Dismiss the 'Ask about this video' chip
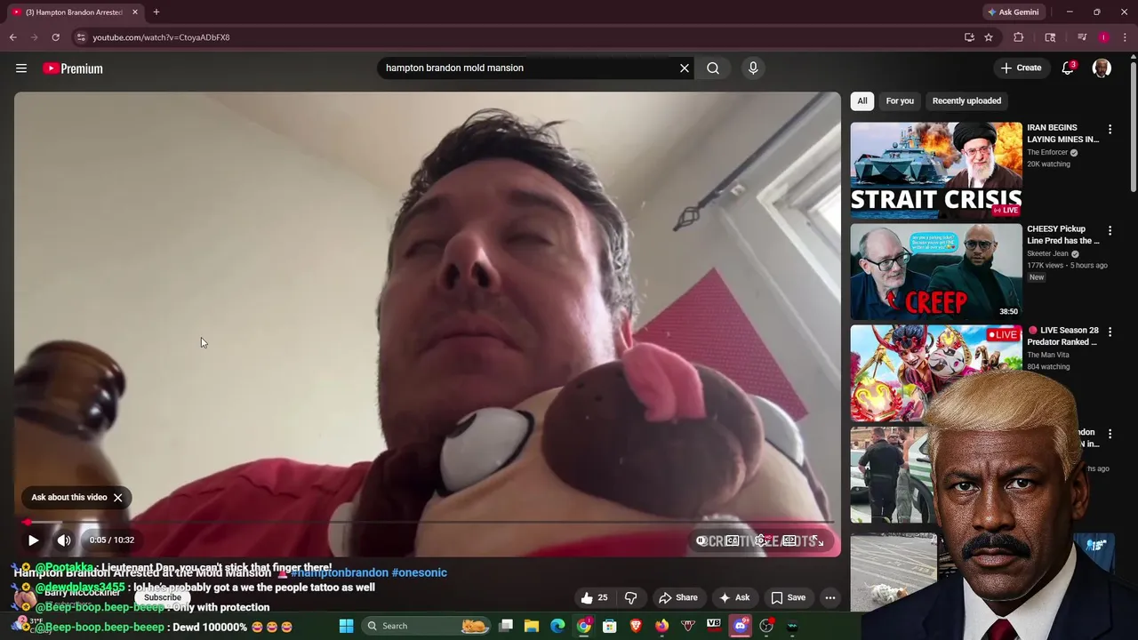Viewport: 1138px width, 640px height. [117, 498]
